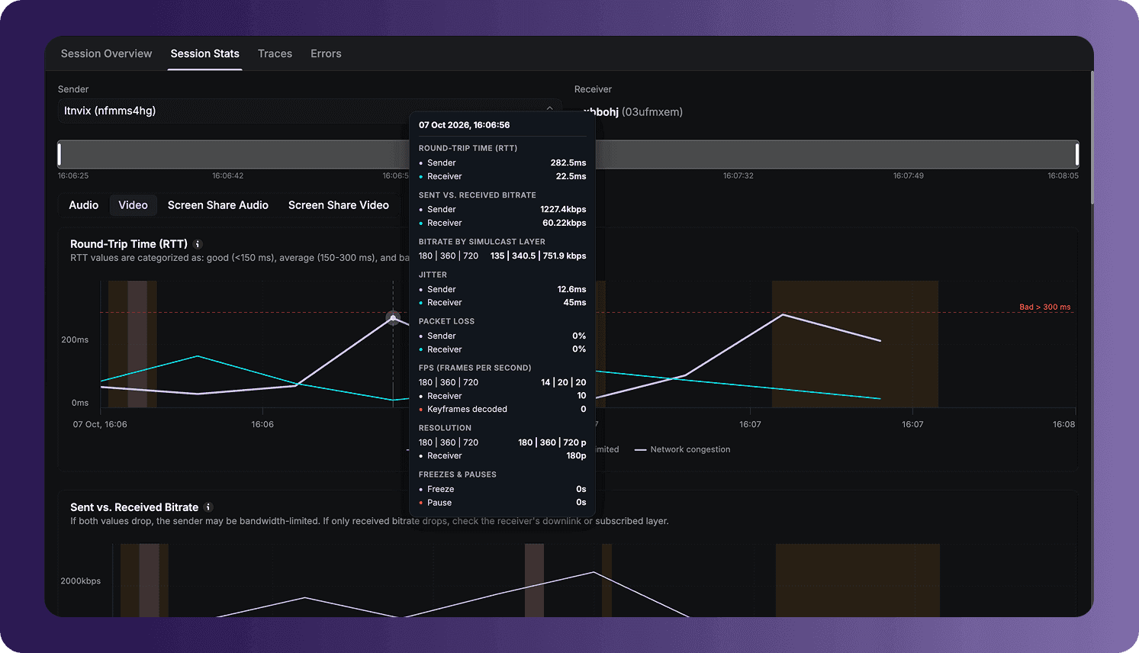Switch to Screen Share Video stats
The height and width of the screenshot is (653, 1139).
click(x=339, y=205)
